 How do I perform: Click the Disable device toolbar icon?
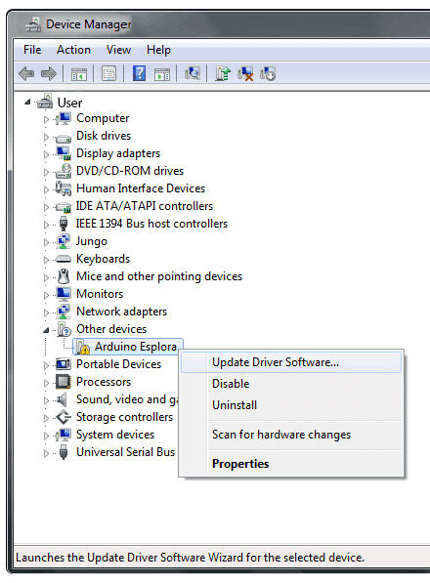click(x=268, y=73)
